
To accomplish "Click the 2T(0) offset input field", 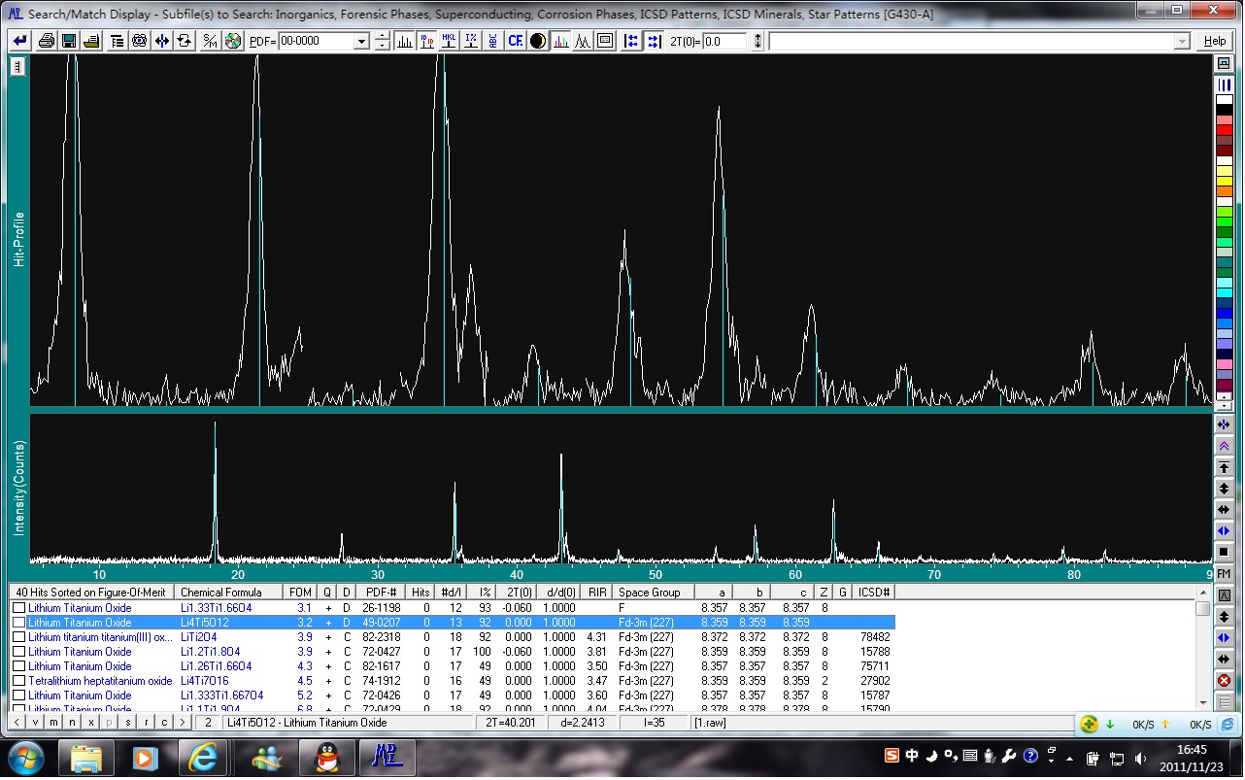I will (723, 41).
